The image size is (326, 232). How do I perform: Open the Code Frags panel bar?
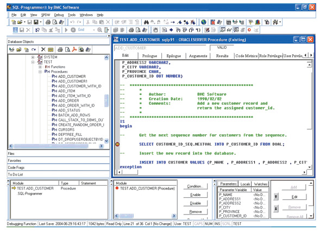59,167
